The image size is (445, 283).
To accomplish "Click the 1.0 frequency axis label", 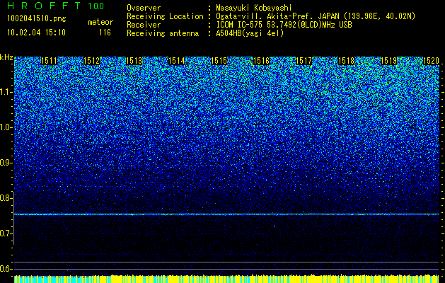I will coord(6,127).
